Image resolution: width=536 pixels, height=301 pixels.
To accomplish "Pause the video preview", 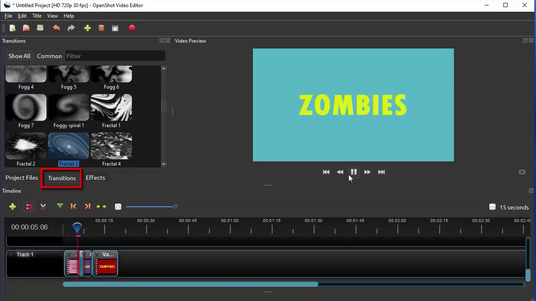I will pos(354,172).
